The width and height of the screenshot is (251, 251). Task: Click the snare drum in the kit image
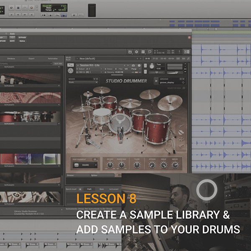[102, 116]
